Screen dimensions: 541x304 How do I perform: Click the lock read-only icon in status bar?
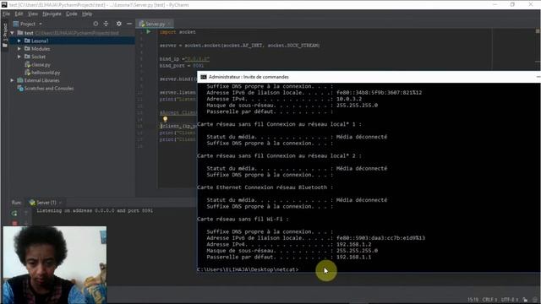click(x=525, y=300)
